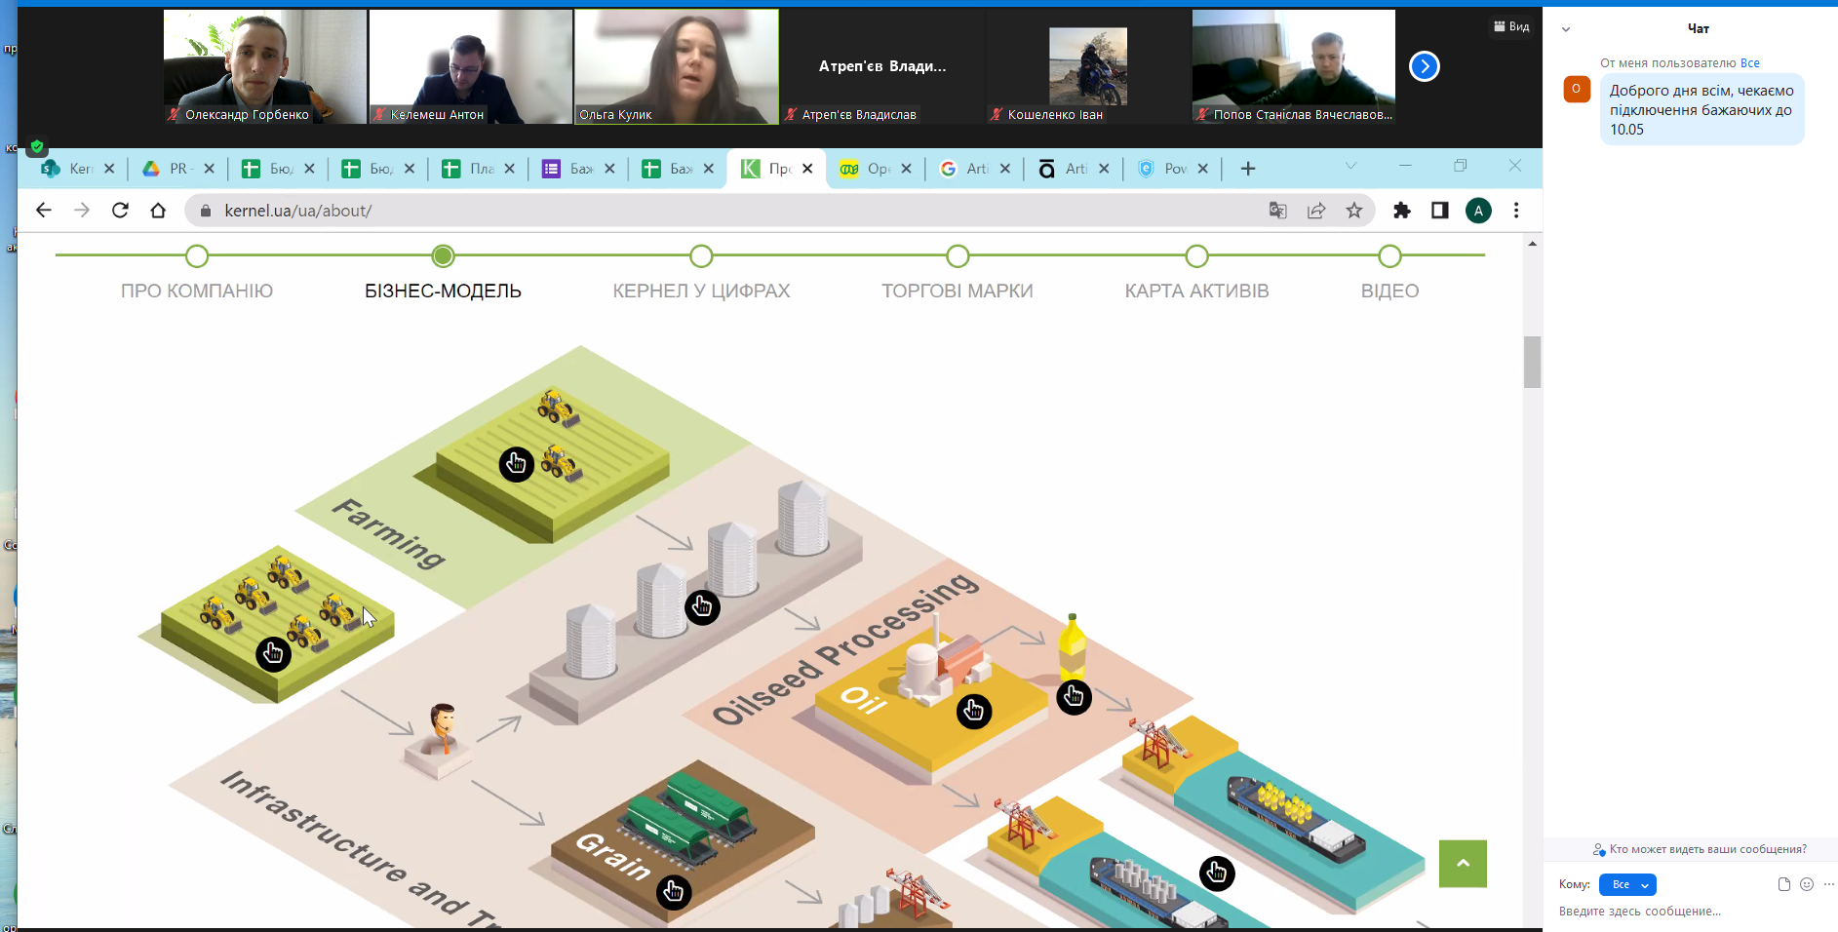The image size is (1838, 932).
Task: Open the Chrome profile avatar A
Action: (1478, 211)
